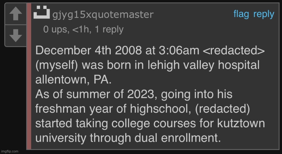Click the "allentown, PA." text
The width and height of the screenshot is (282, 154).
(73, 80)
